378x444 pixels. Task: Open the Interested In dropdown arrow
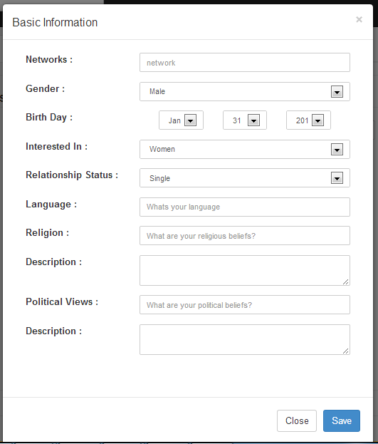tap(337, 150)
